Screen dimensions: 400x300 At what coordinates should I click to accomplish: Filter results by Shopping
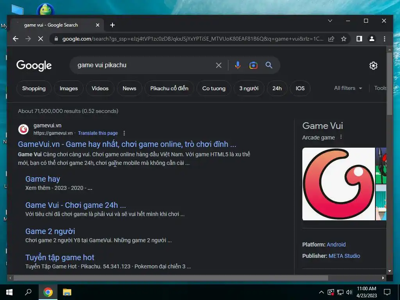pyautogui.click(x=34, y=88)
